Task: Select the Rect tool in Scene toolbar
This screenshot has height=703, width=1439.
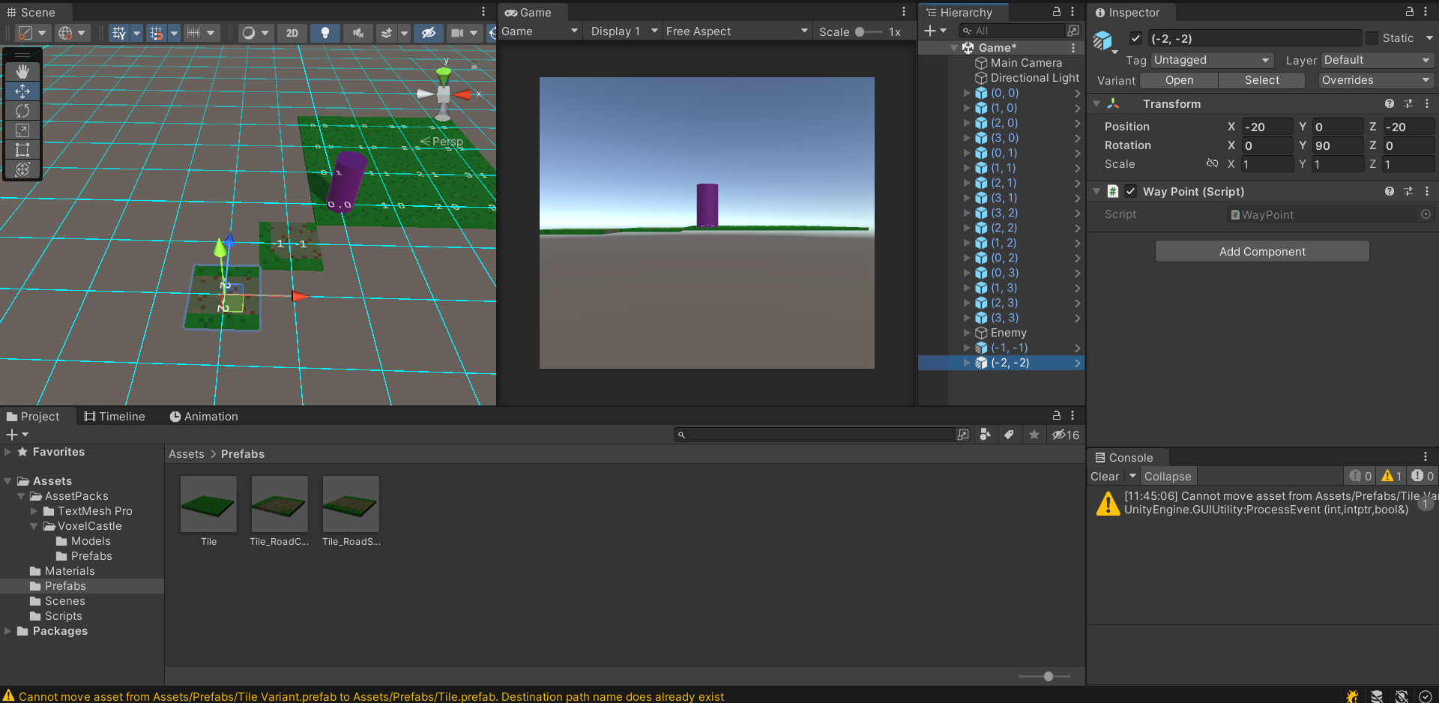Action: [x=22, y=150]
